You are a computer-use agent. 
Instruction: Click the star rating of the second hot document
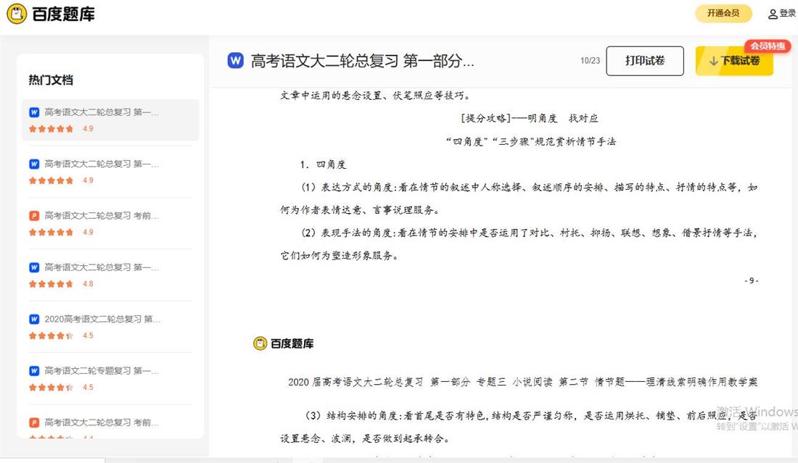(x=51, y=180)
